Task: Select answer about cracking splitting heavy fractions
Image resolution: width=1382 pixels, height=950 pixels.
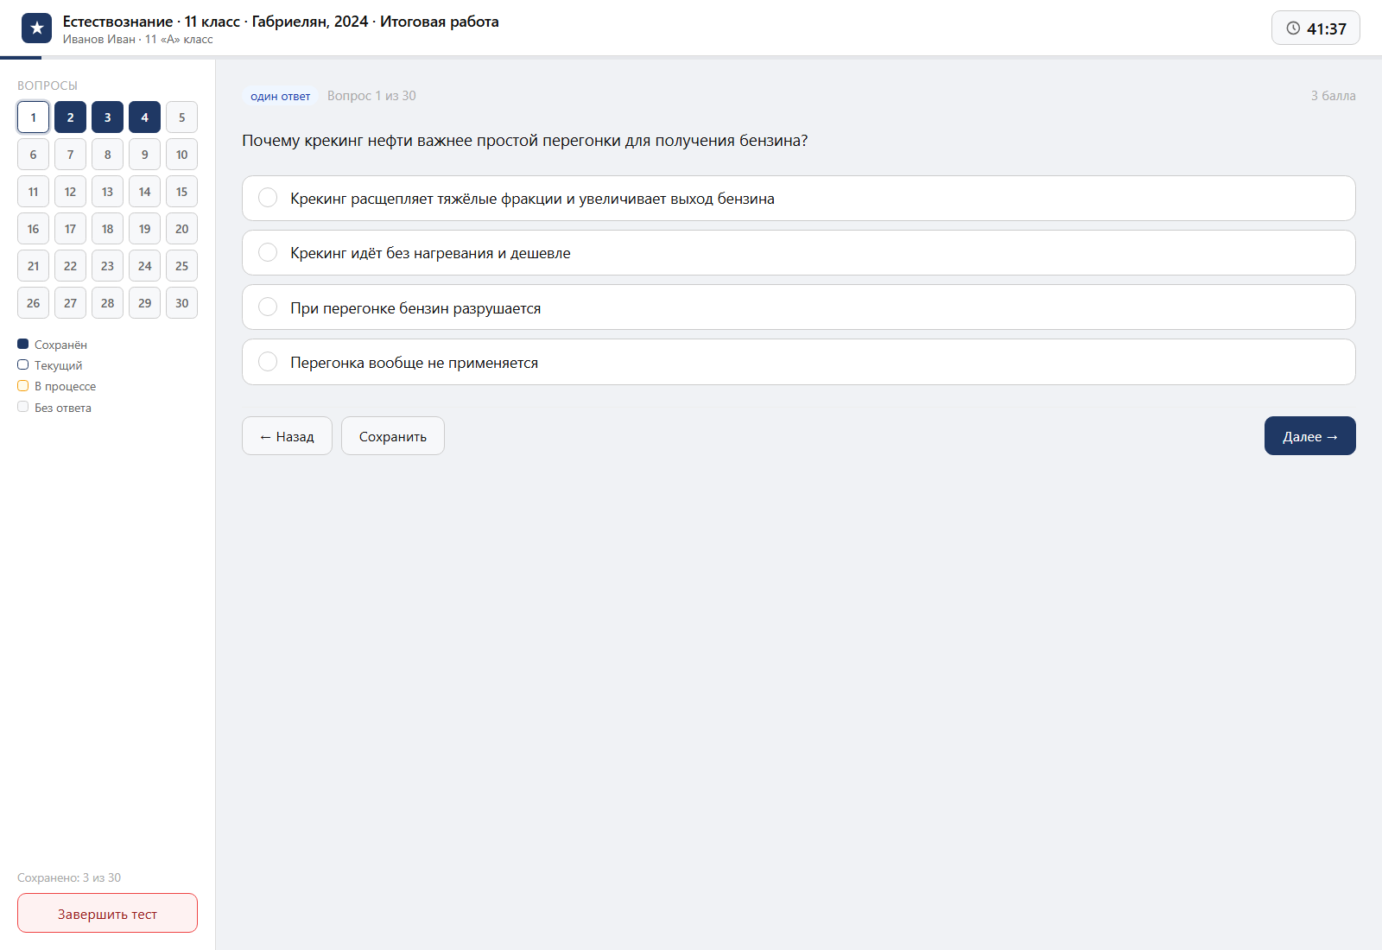Action: pyautogui.click(x=798, y=199)
